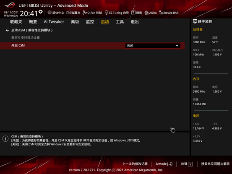
Task: Click the 1.193 V core voltage value
Action: pos(217,55)
